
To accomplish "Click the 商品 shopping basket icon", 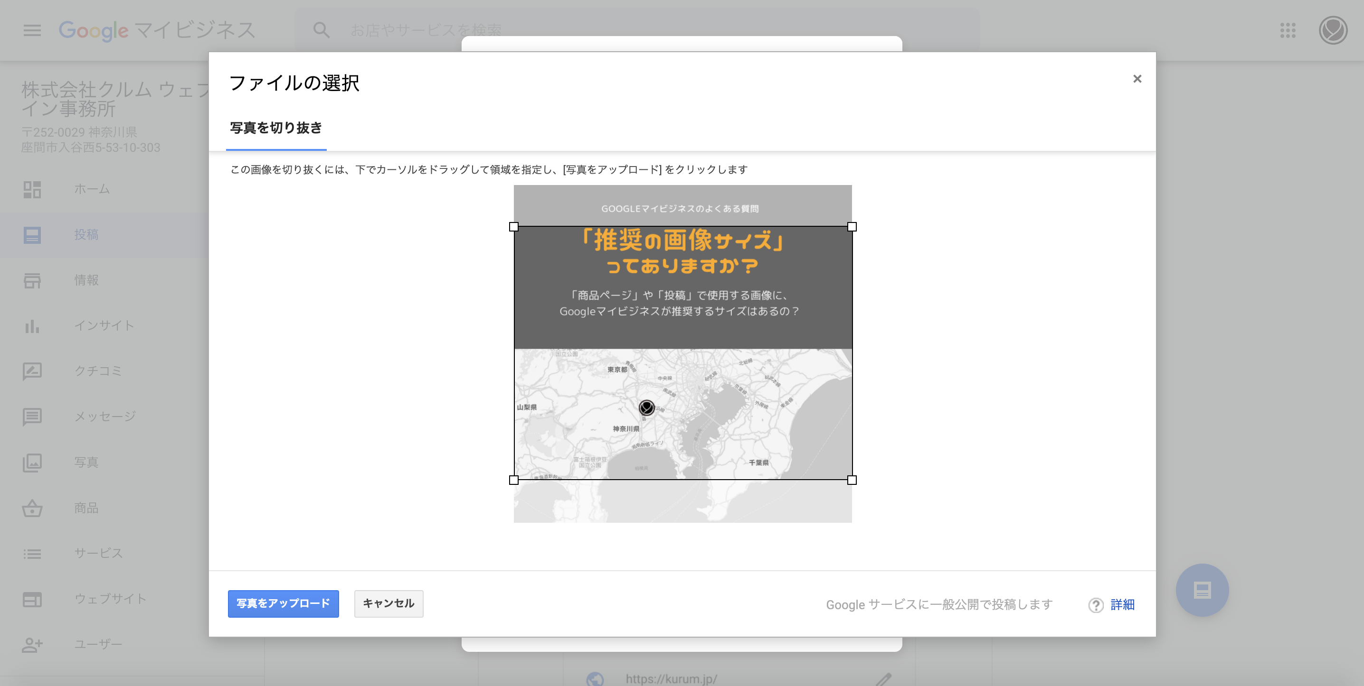I will [32, 508].
